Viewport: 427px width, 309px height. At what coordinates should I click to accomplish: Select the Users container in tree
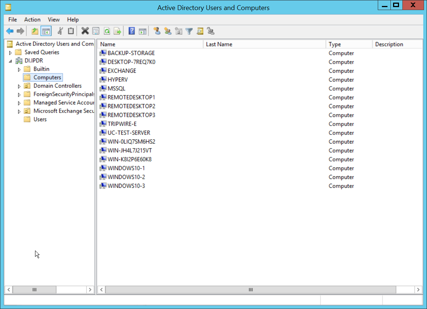(x=40, y=119)
